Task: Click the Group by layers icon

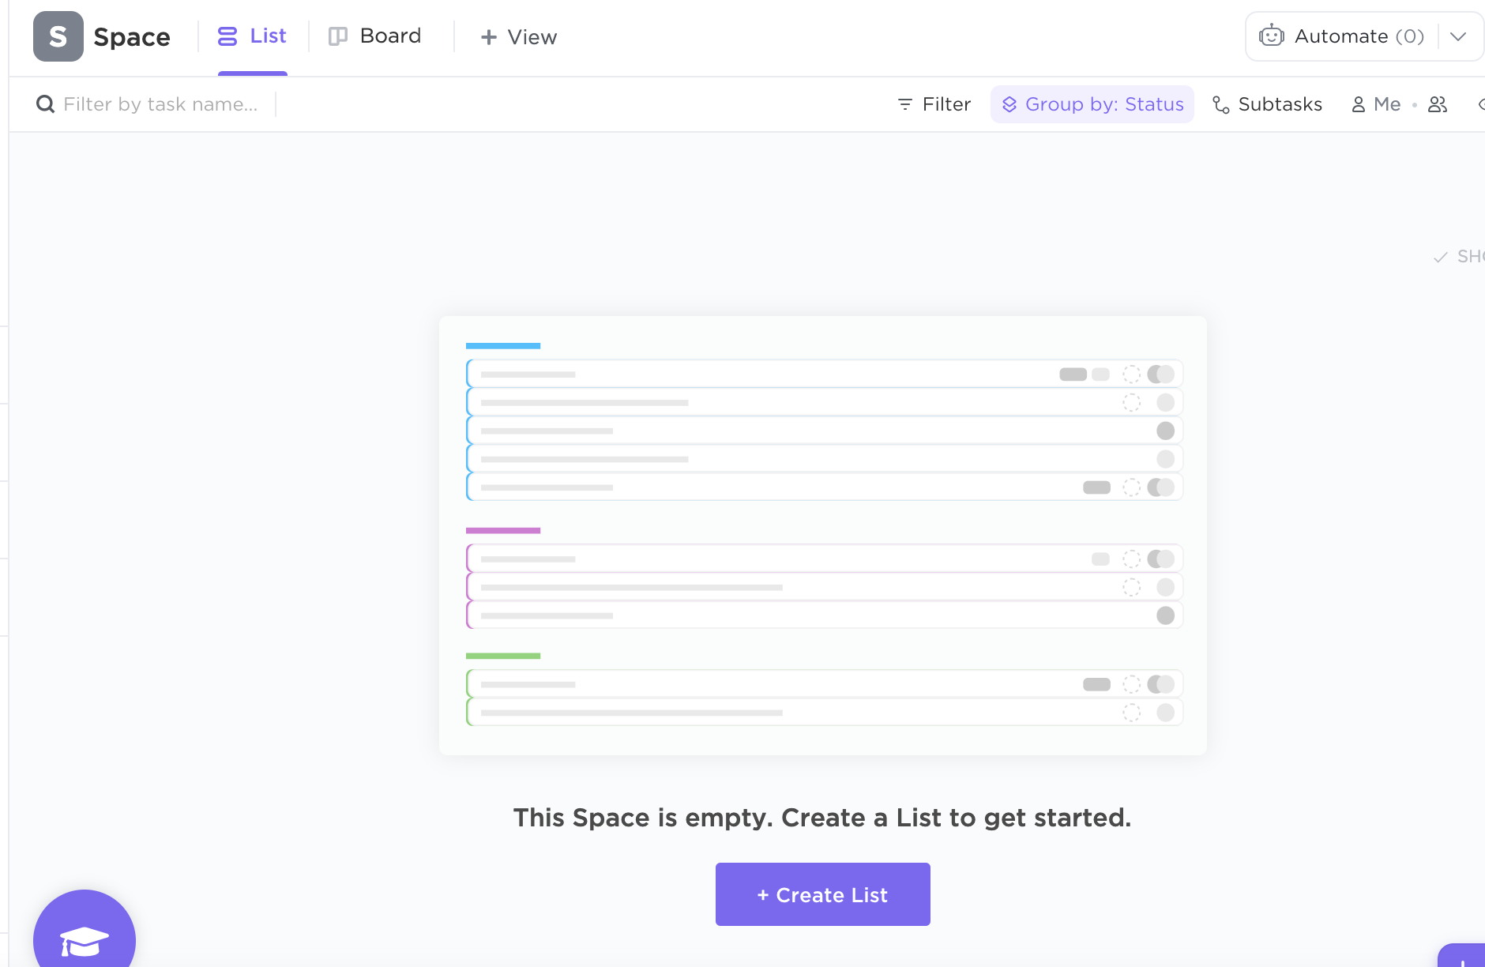Action: (1009, 104)
